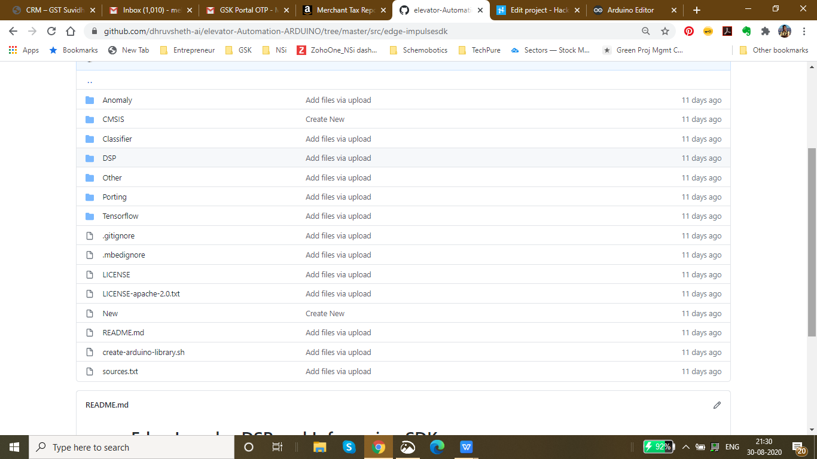Viewport: 817px width, 459px height.
Task: Click the browser home icon
Action: tap(71, 31)
